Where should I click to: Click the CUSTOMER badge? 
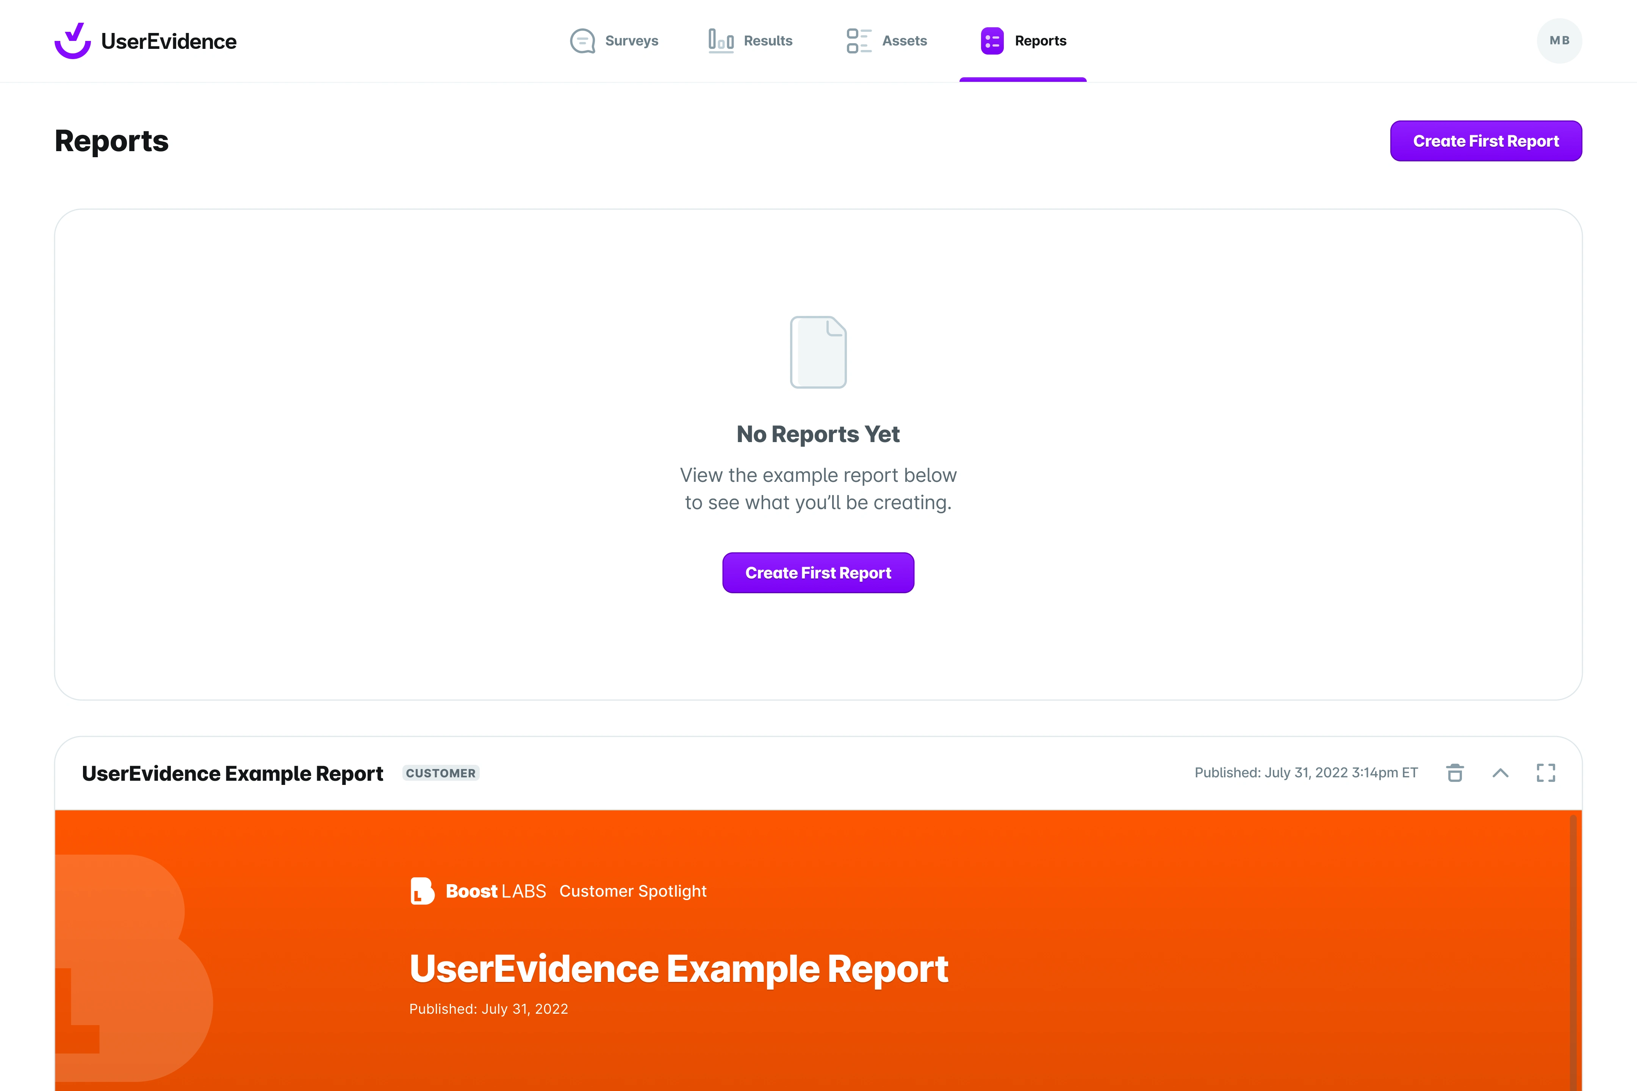[441, 773]
